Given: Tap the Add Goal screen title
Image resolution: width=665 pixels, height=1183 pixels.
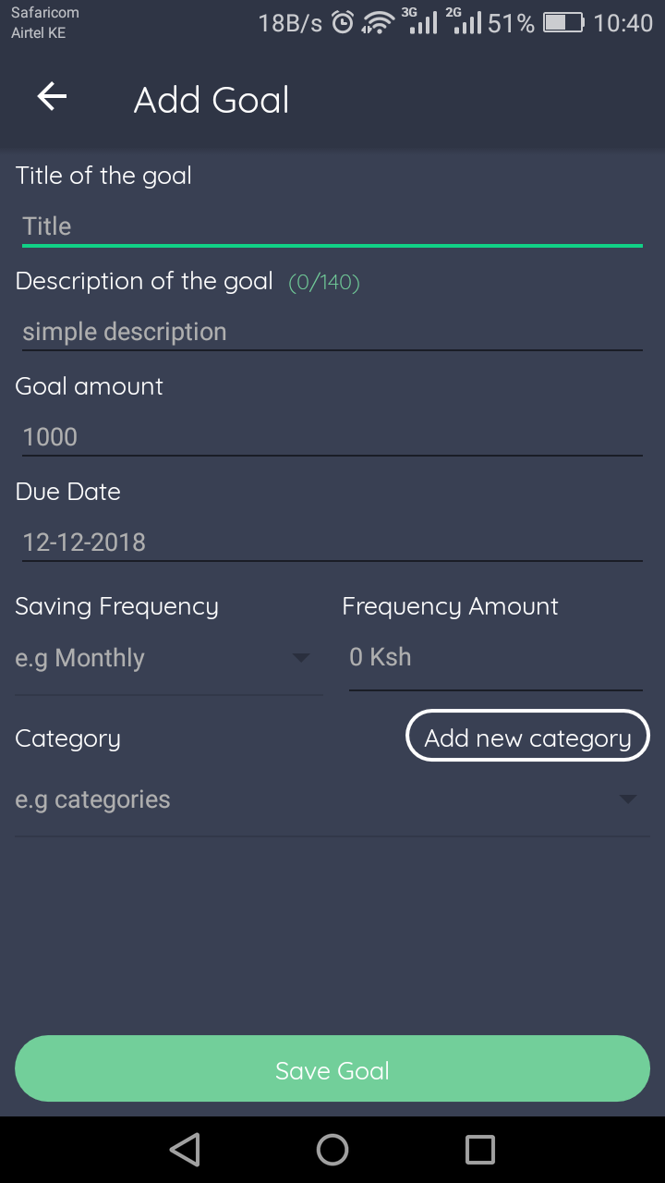Looking at the screenshot, I should pos(212,100).
